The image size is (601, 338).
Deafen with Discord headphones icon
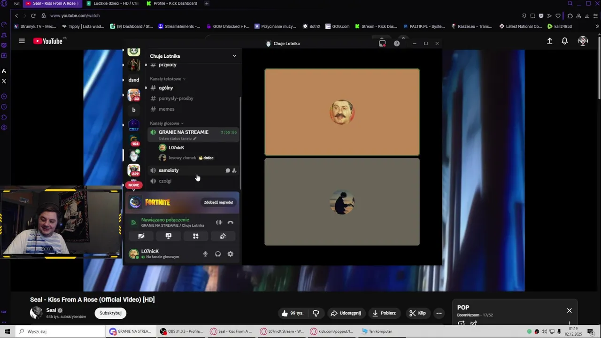click(x=218, y=254)
